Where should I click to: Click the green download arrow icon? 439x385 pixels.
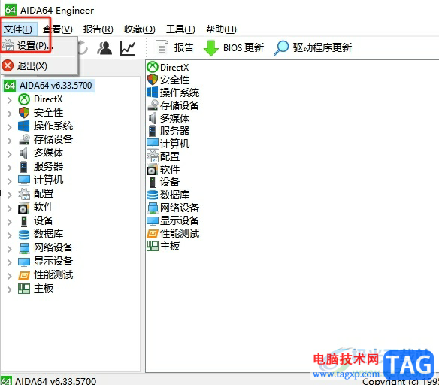210,48
